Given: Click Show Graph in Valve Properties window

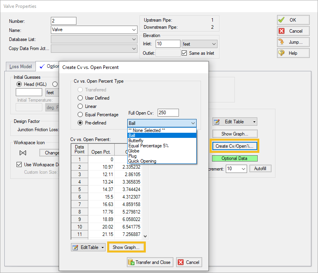Looking at the screenshot, I should click(x=235, y=134).
